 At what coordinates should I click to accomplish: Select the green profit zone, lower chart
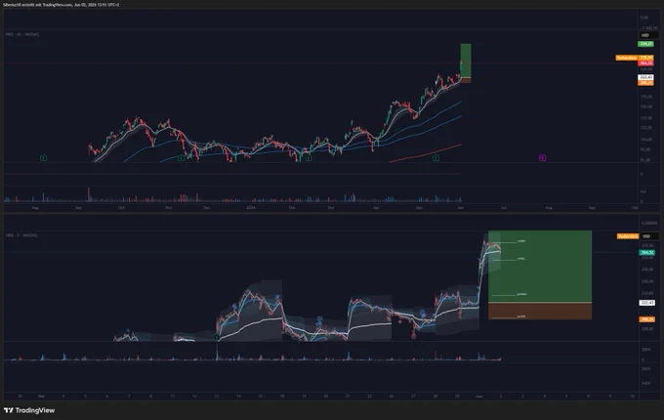pos(540,267)
